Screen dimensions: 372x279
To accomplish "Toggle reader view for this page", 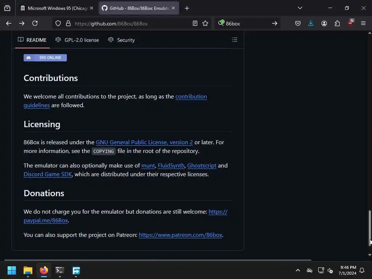I will point(195,23).
